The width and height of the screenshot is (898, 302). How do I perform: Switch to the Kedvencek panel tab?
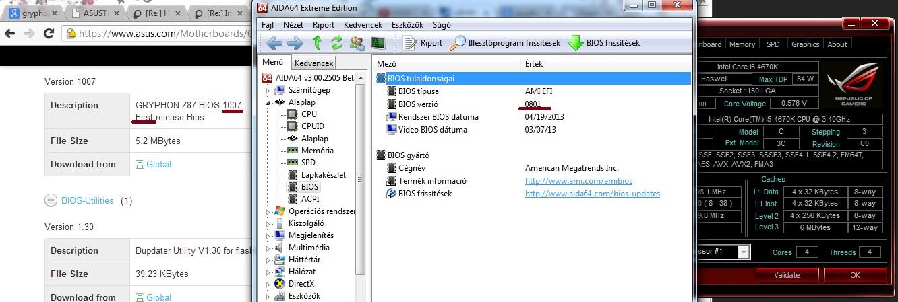pos(313,63)
